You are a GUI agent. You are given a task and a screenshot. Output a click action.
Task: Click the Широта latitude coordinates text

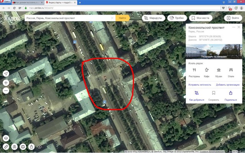(x=205, y=37)
